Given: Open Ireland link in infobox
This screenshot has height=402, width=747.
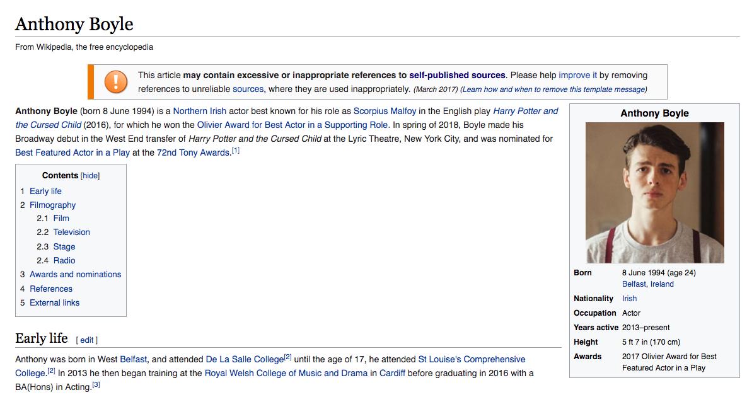Looking at the screenshot, I should 662,284.
